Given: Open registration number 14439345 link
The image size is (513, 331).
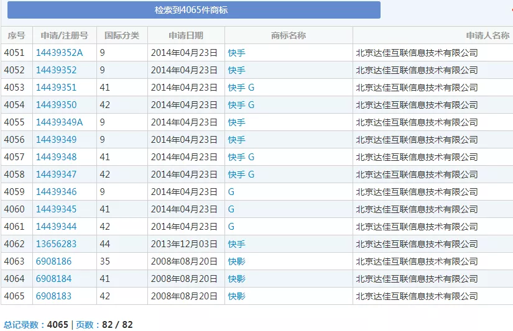Looking at the screenshot, I should pos(56,209).
